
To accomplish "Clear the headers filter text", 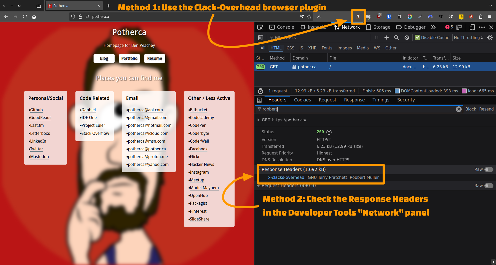I will [x=459, y=109].
